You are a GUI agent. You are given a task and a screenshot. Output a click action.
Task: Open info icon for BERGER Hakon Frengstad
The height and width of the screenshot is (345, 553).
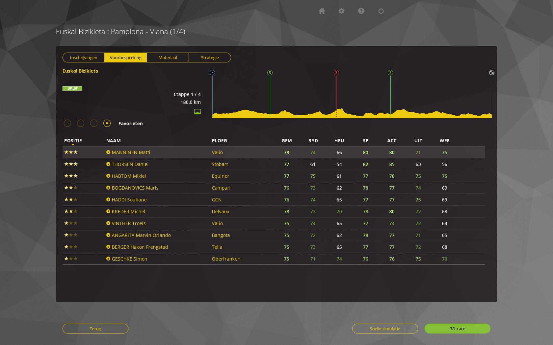pyautogui.click(x=108, y=247)
